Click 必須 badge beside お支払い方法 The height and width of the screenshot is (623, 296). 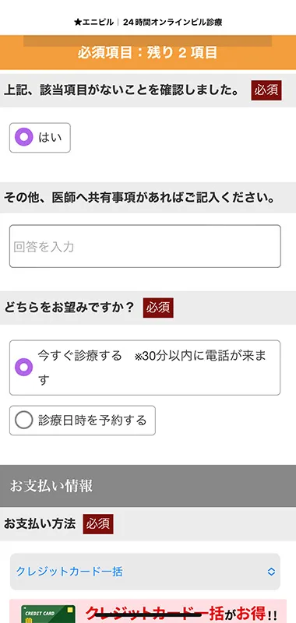click(98, 524)
